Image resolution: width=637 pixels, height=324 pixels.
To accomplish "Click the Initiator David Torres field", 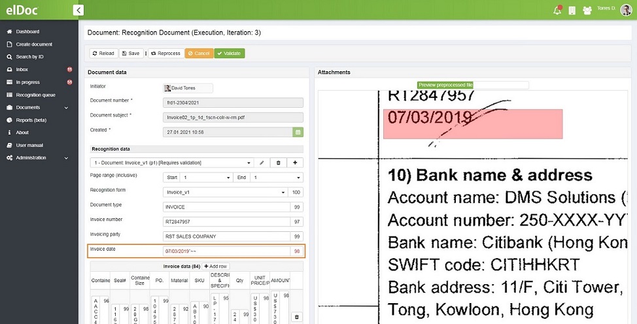I will [x=188, y=88].
